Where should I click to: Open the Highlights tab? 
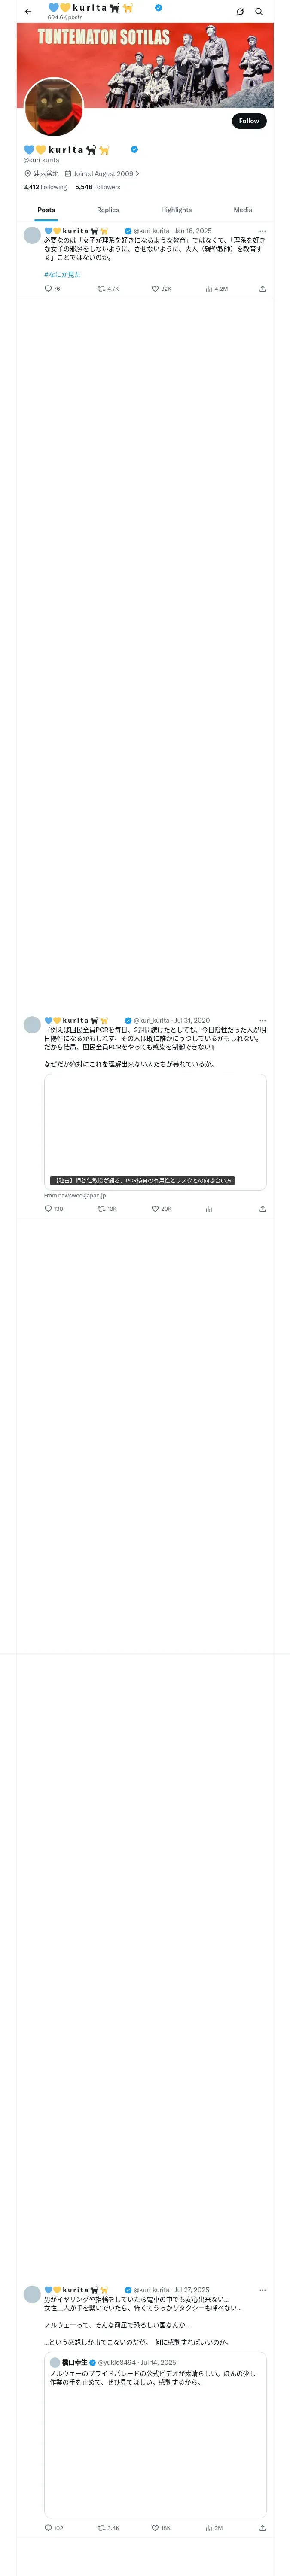click(176, 210)
